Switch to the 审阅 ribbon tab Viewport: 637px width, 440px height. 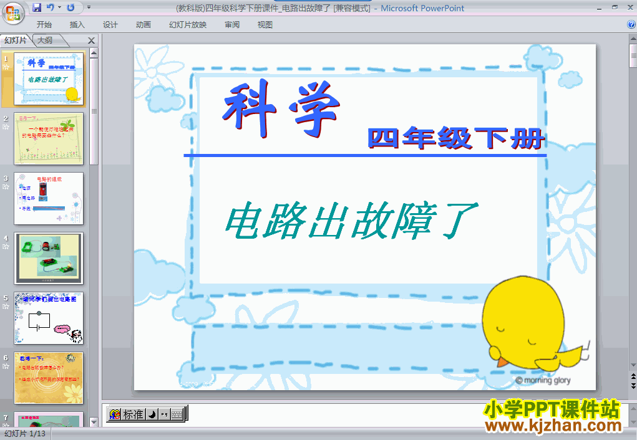coord(232,25)
